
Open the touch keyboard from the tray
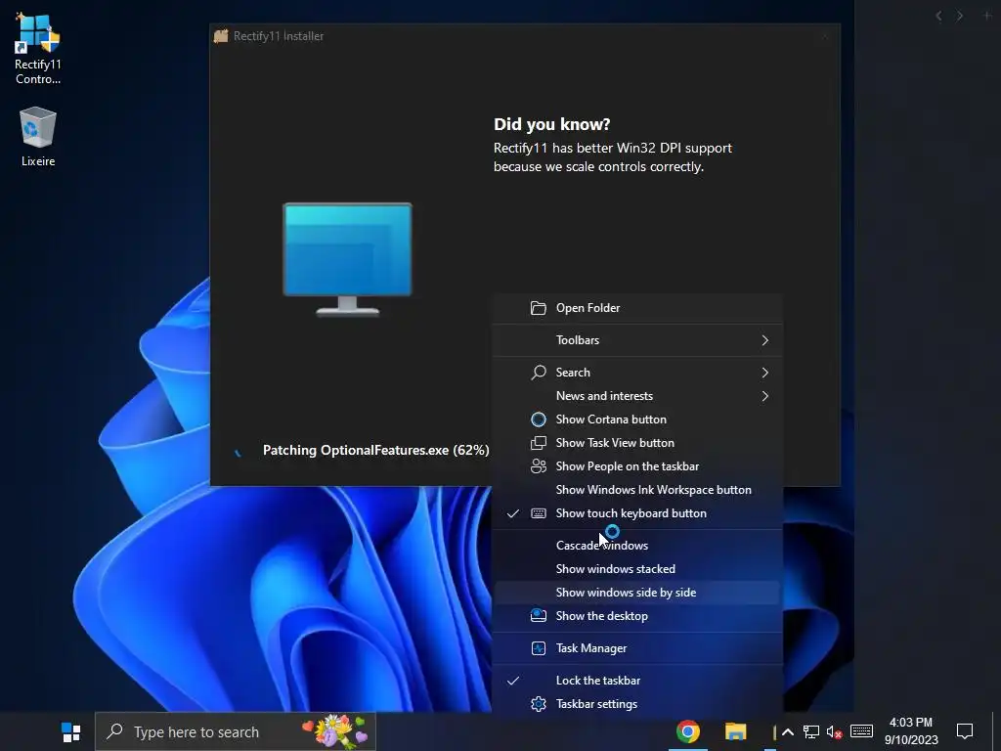(x=861, y=731)
